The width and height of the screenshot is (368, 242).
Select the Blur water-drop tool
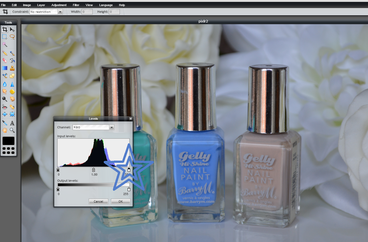[x=5, y=84]
